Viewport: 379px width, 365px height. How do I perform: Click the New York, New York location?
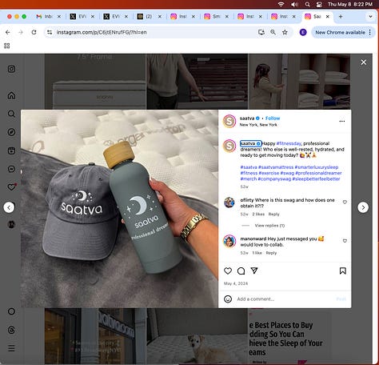point(258,125)
